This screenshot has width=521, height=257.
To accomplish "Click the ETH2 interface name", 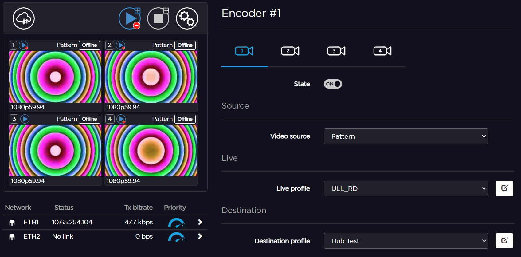I will click(x=32, y=236).
